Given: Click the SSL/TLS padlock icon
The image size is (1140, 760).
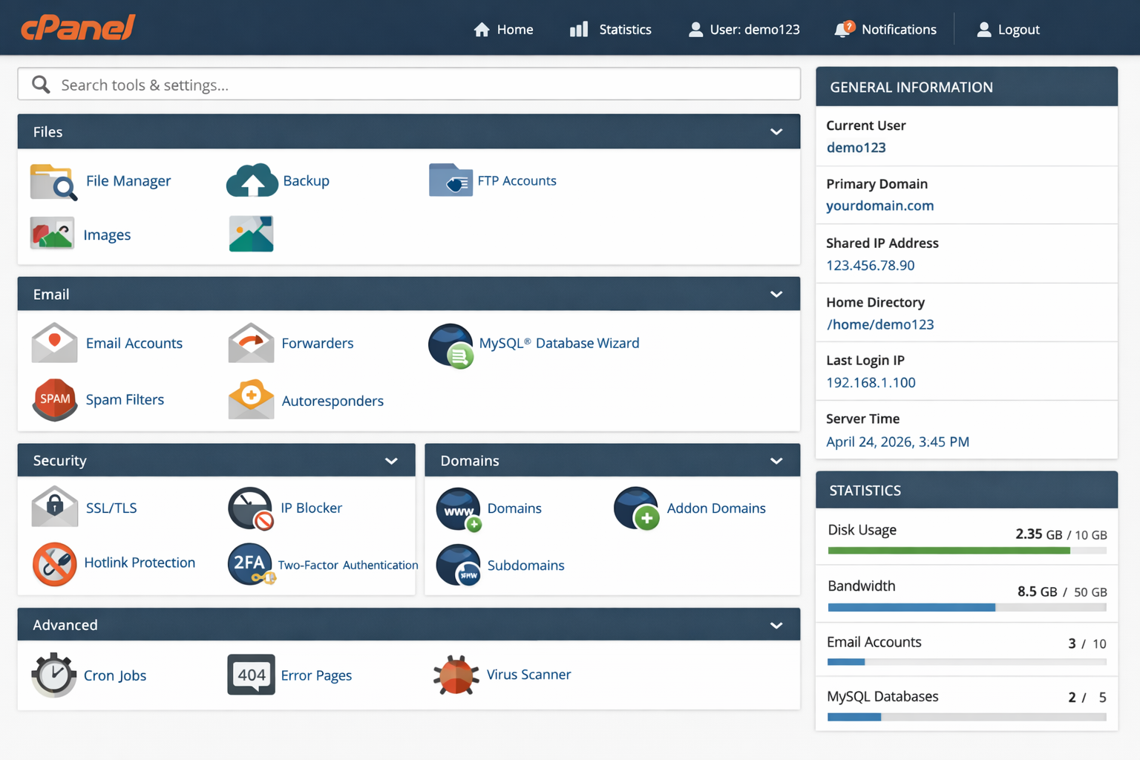Looking at the screenshot, I should (x=54, y=508).
